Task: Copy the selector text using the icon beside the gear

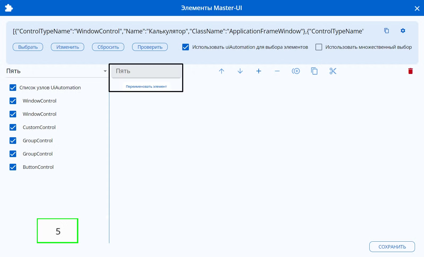Action: pyautogui.click(x=387, y=31)
